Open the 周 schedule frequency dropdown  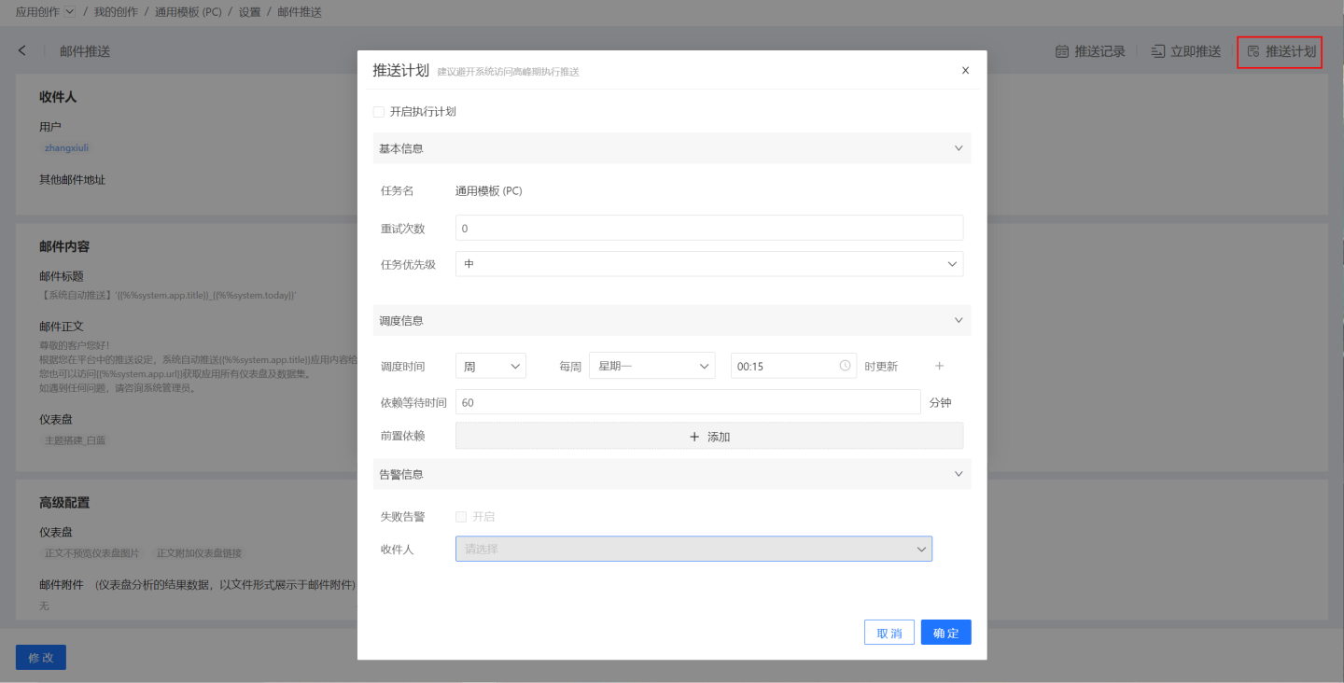[490, 367]
